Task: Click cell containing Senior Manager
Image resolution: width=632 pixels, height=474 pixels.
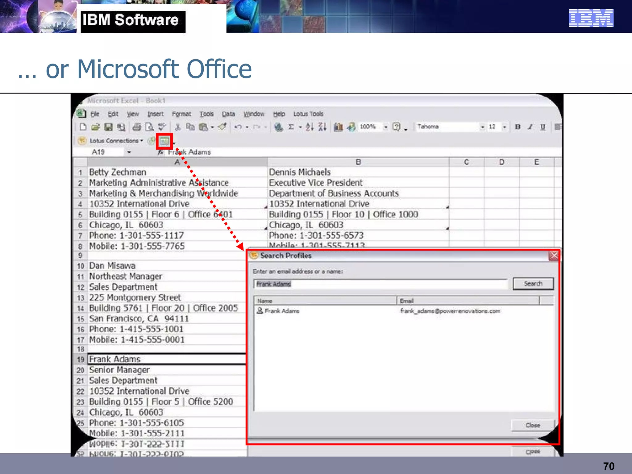Action: pos(167,370)
